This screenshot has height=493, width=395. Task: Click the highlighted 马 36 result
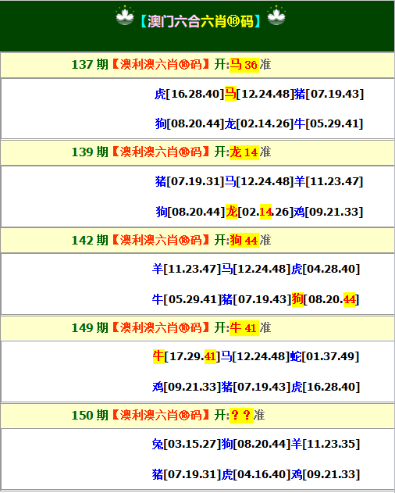coord(244,65)
